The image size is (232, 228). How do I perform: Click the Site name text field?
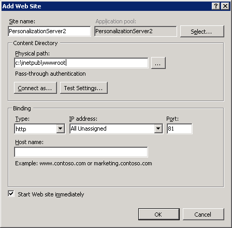(49, 31)
